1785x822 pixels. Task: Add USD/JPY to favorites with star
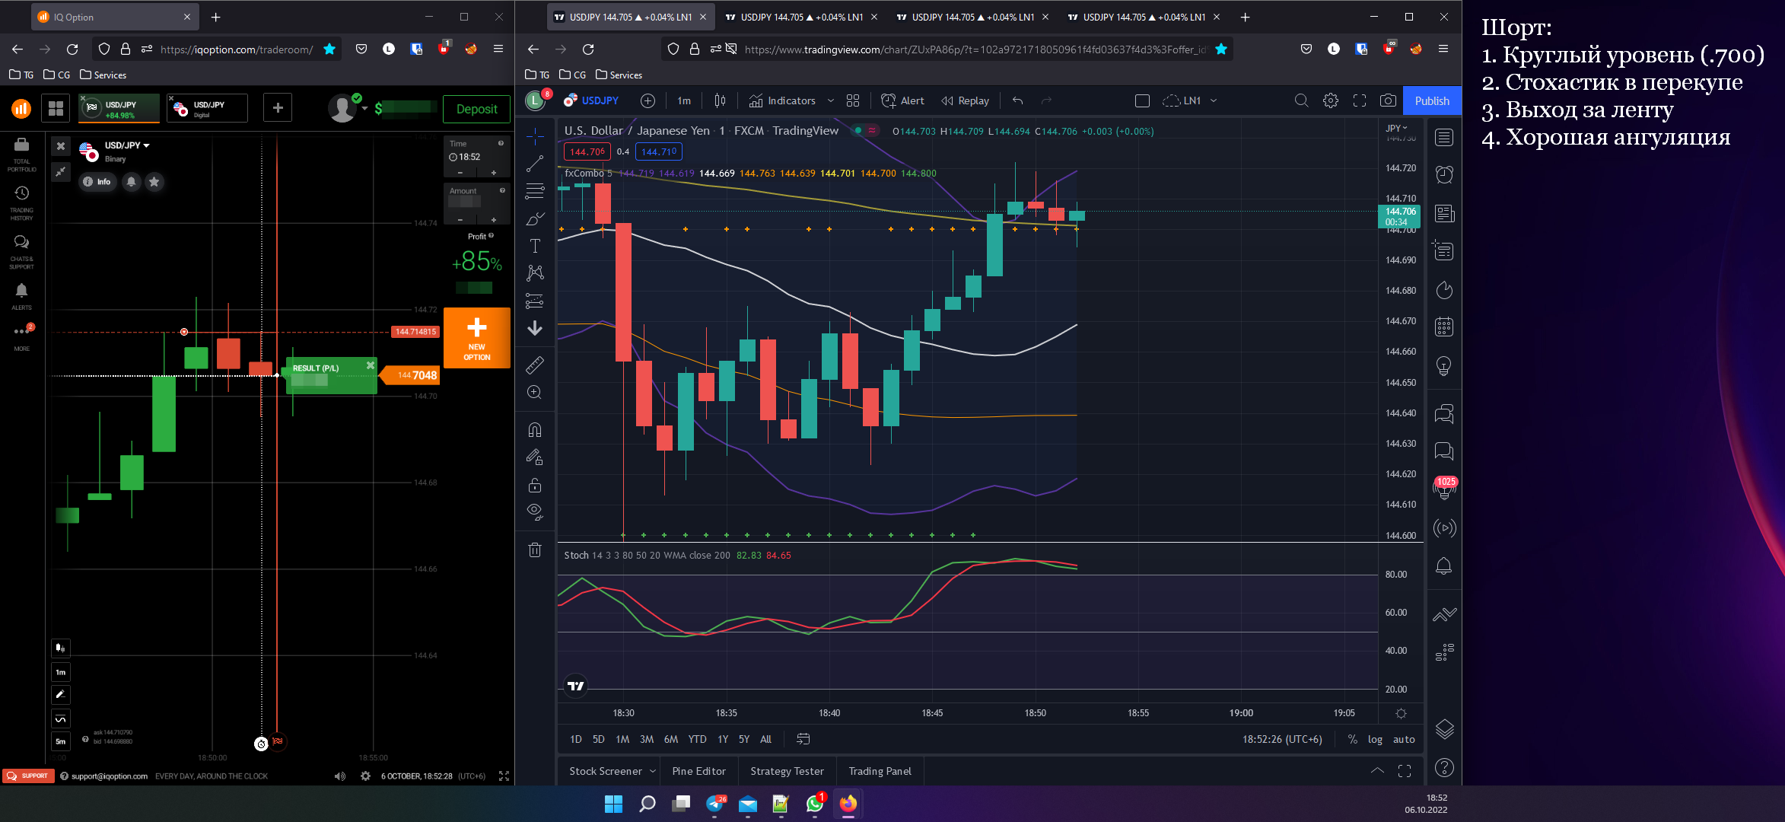[x=154, y=182]
